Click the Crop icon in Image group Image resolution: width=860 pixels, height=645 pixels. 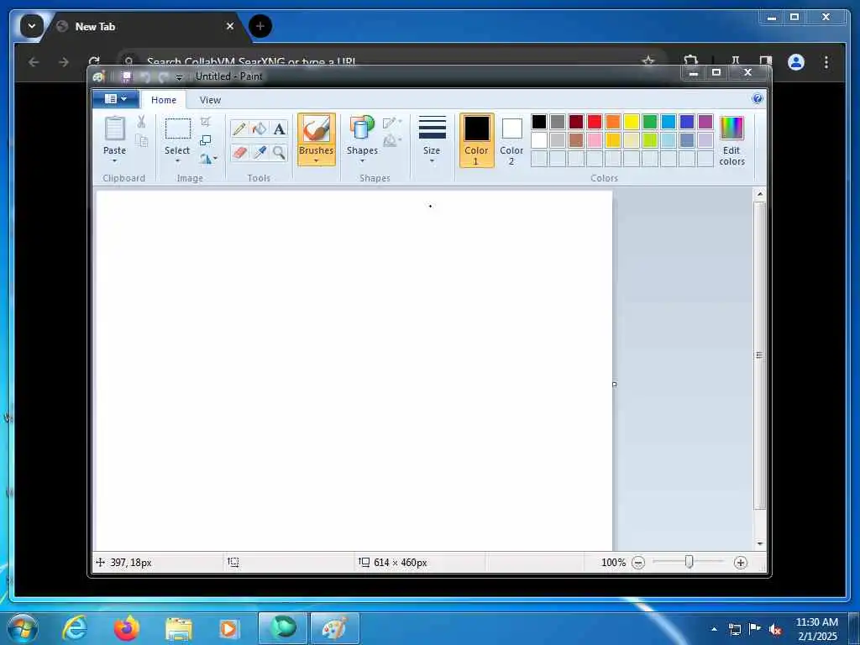click(205, 122)
